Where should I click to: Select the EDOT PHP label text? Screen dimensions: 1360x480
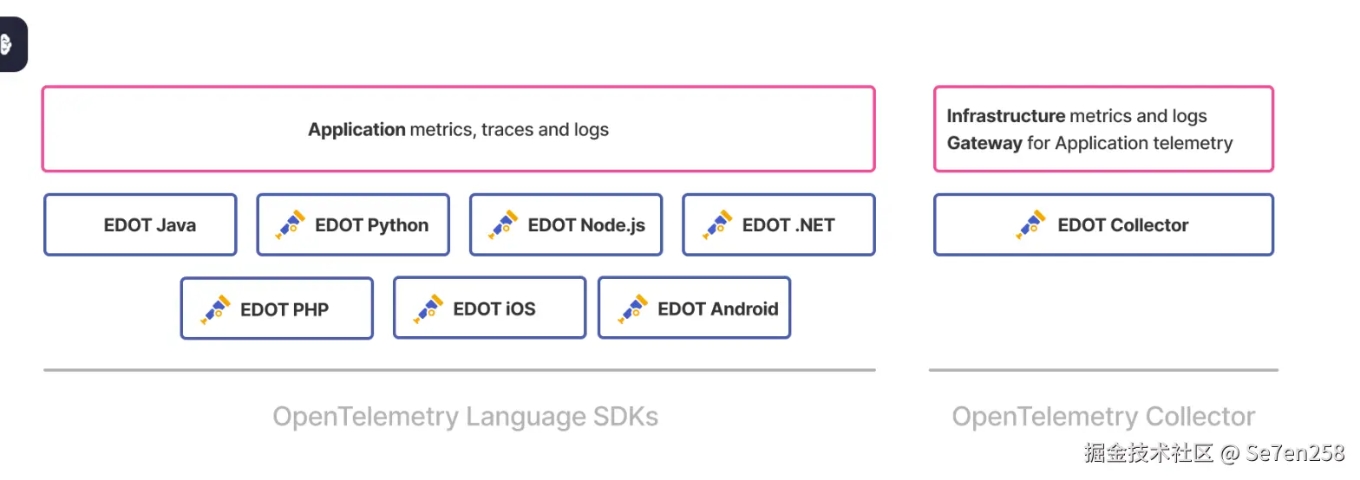click(284, 309)
